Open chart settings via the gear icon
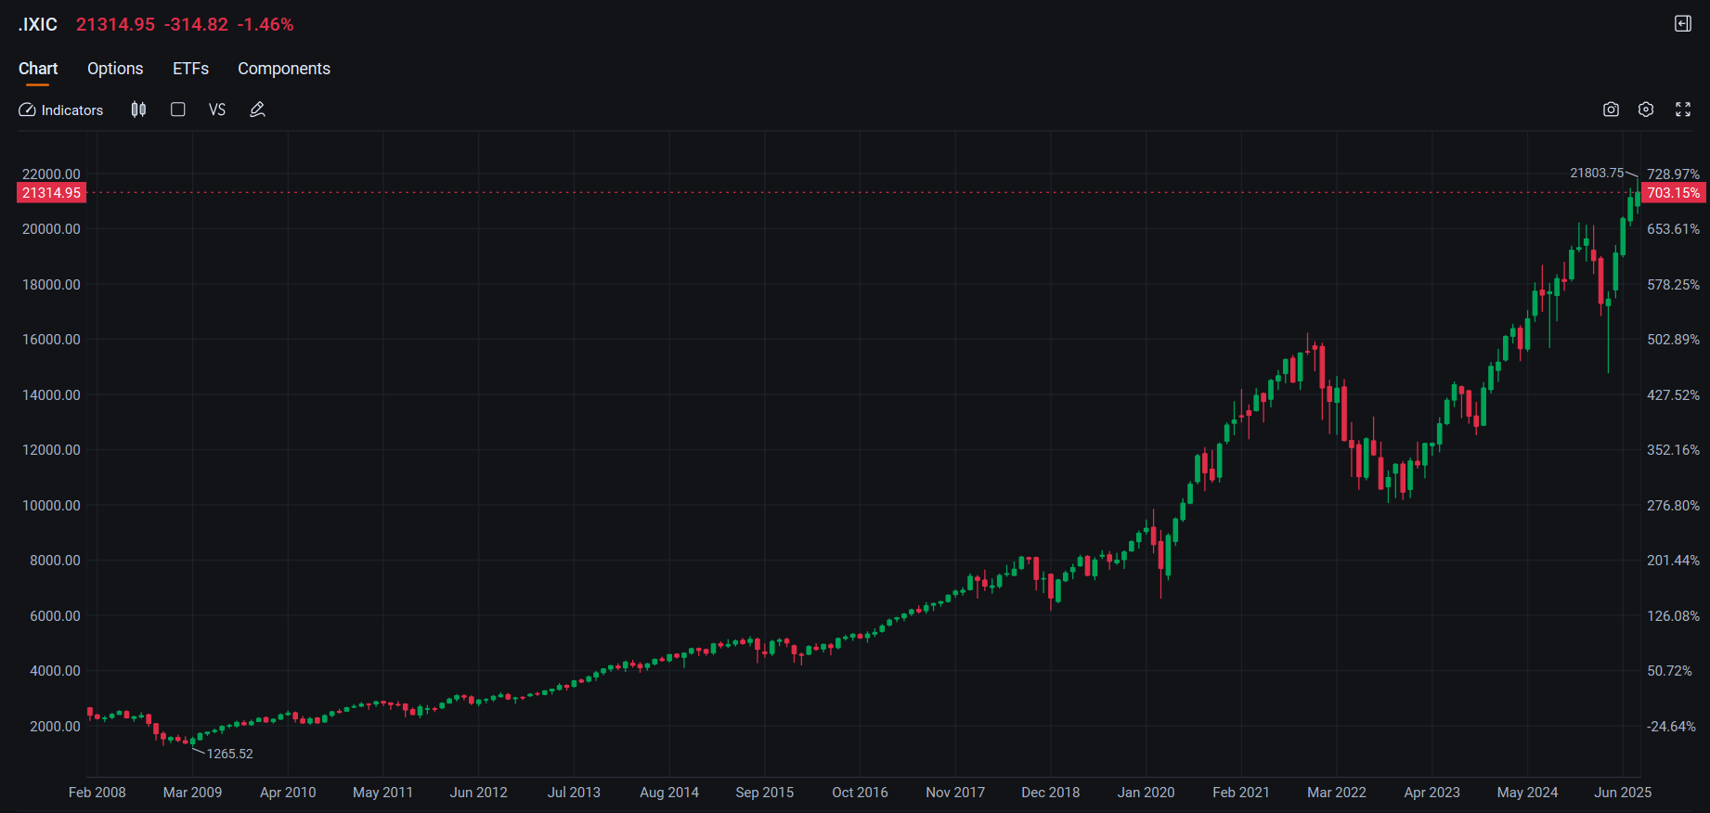The width and height of the screenshot is (1710, 813). coord(1646,110)
